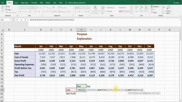Collapse the ribbon with the up chevron
This screenshot has height=102, width=182.
[x=180, y=16]
